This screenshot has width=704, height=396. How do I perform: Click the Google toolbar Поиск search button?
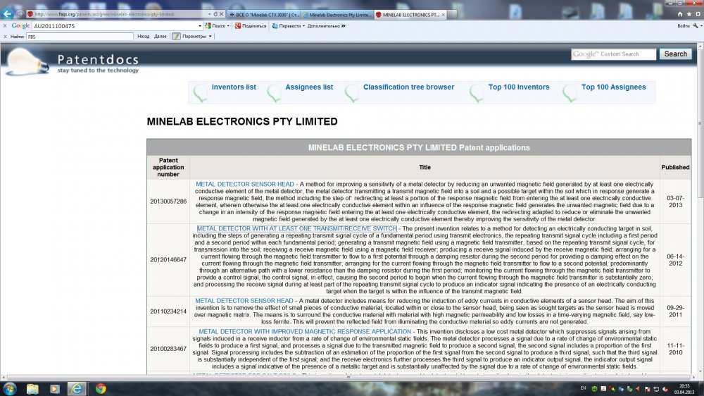[215, 26]
